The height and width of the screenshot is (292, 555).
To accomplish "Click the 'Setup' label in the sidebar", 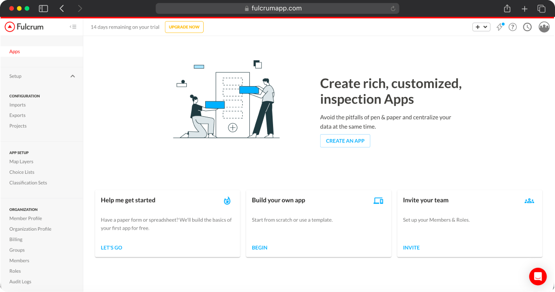I will 15,76.
